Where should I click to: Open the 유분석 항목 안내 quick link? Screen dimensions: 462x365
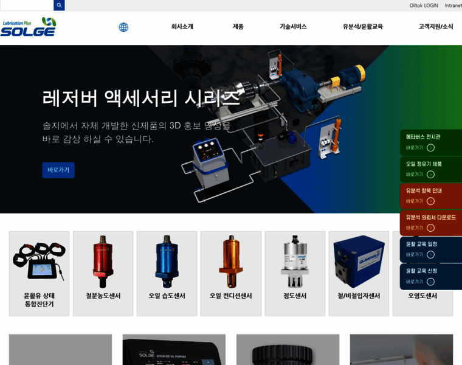[x=431, y=196]
